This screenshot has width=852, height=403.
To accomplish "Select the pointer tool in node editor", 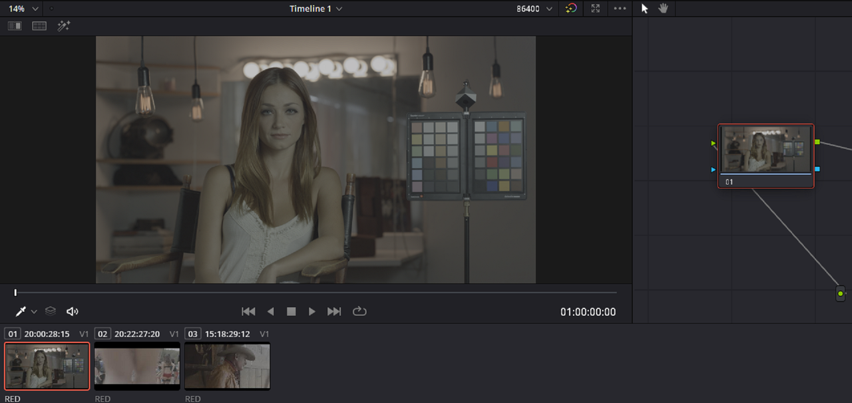I will 644,9.
